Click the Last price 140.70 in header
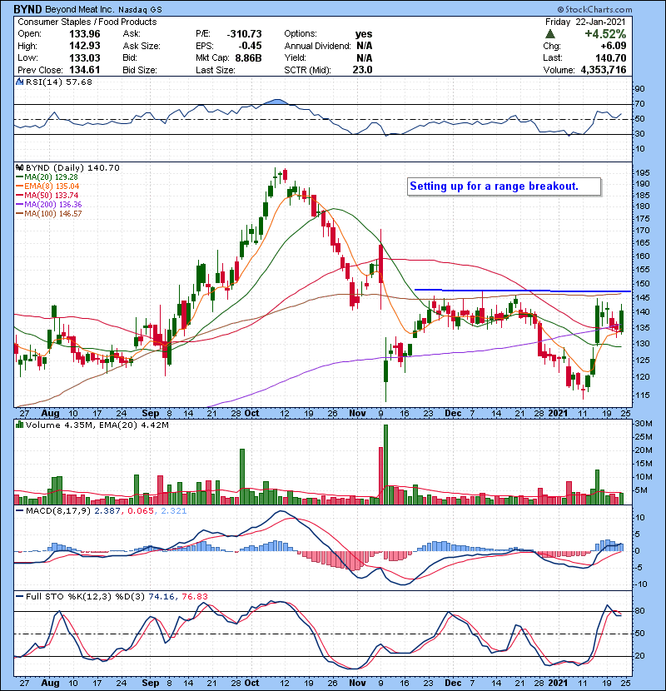This screenshot has width=666, height=691. pyautogui.click(x=610, y=57)
